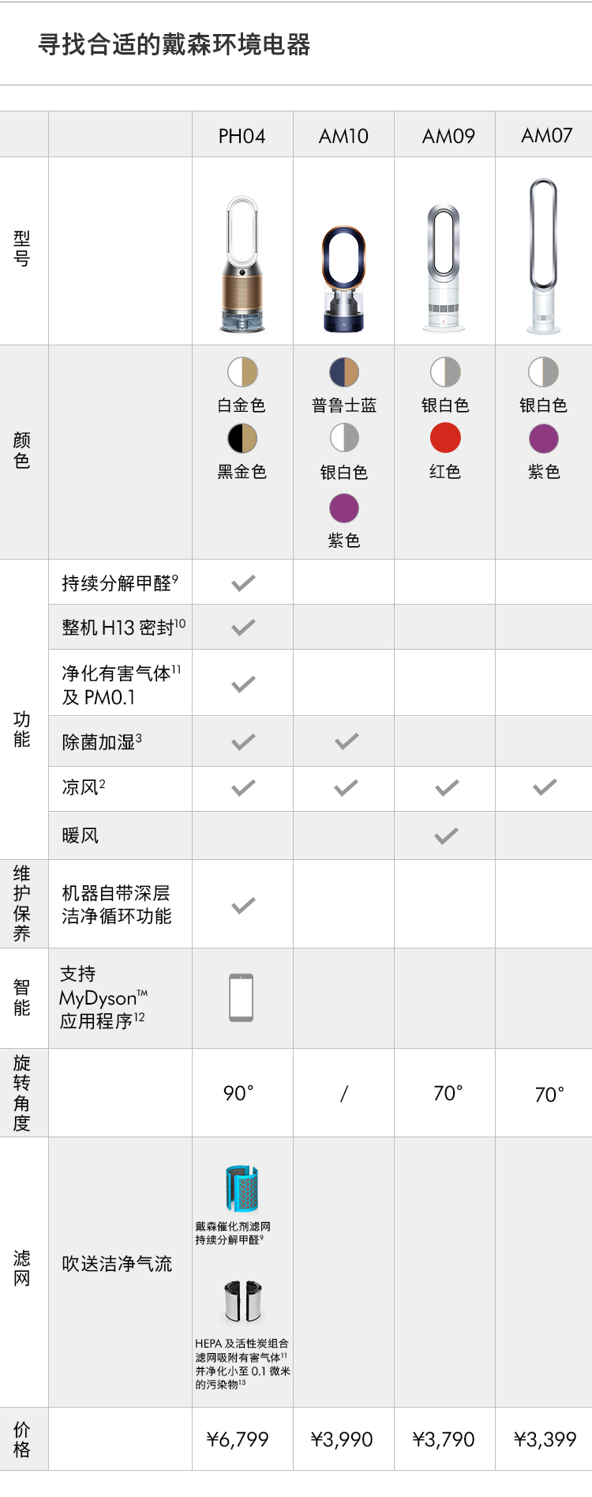
Task: Click the PH04 purifier humidifier product image
Action: coord(242,265)
